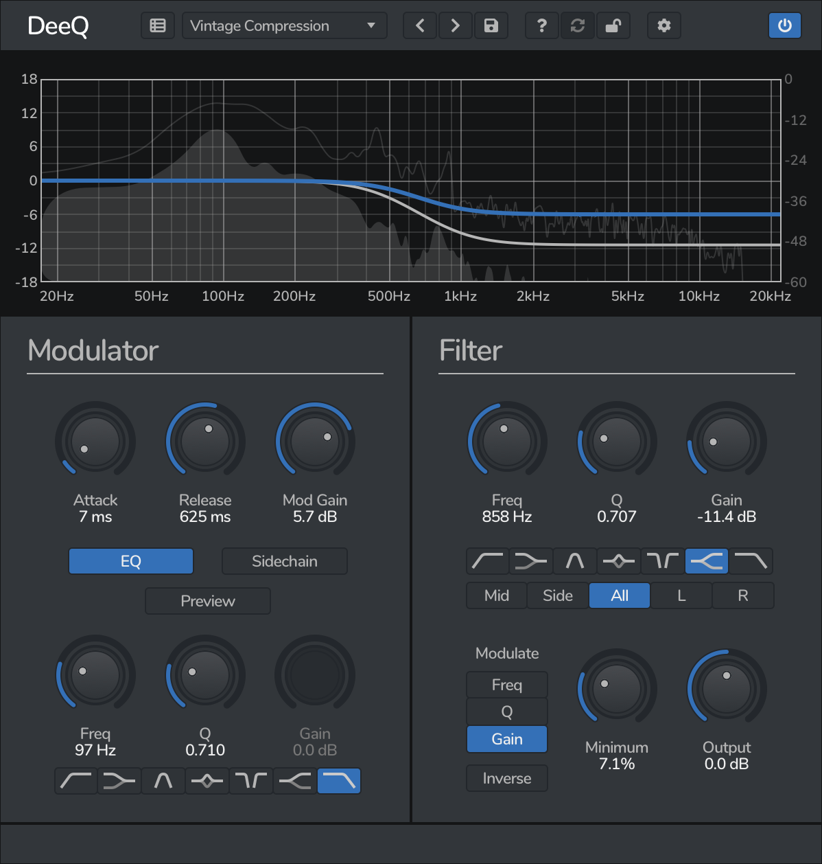Click the Filter Freq knob at 858 Hz

click(x=507, y=442)
